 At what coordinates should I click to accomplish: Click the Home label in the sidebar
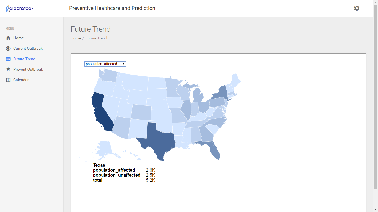19,38
